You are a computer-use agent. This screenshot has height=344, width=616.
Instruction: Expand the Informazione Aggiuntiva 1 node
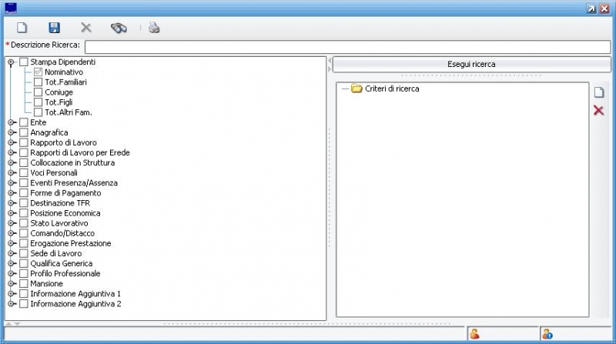pos(11,294)
